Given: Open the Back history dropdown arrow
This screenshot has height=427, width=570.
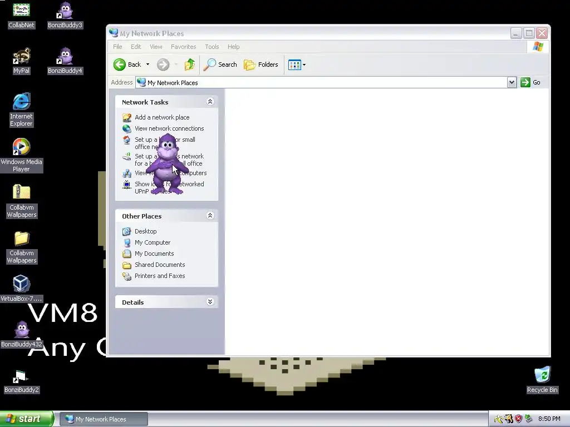Looking at the screenshot, I should (148, 64).
